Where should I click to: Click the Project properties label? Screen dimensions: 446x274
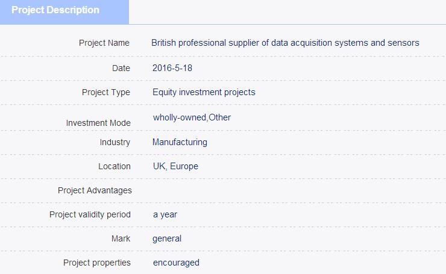point(97,263)
